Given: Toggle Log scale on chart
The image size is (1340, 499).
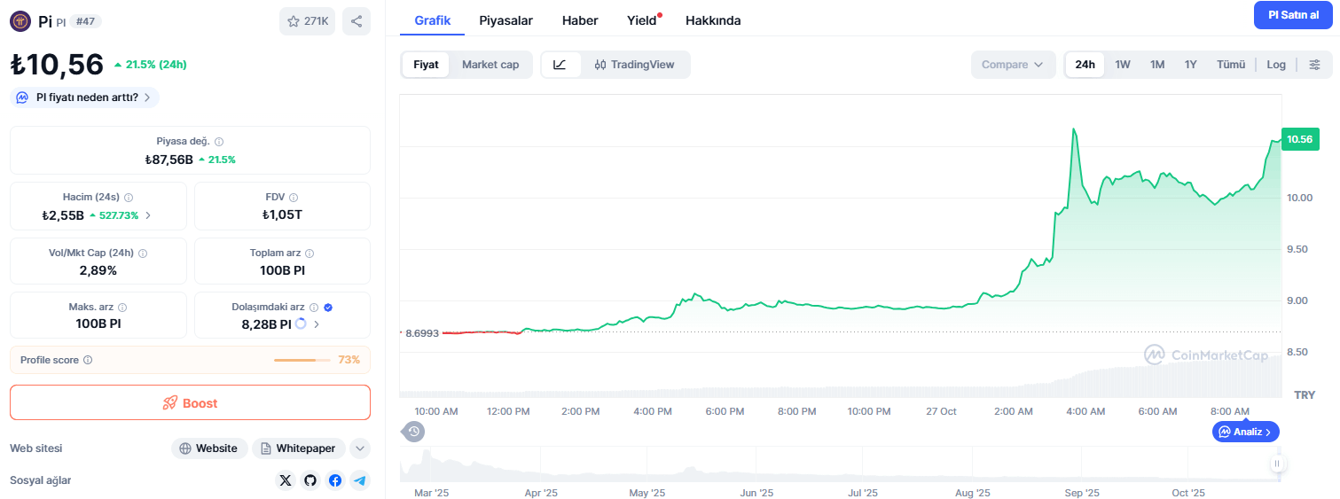Looking at the screenshot, I should [x=1276, y=65].
